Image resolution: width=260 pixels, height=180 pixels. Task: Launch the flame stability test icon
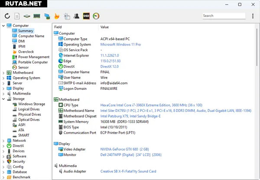coord(57,16)
